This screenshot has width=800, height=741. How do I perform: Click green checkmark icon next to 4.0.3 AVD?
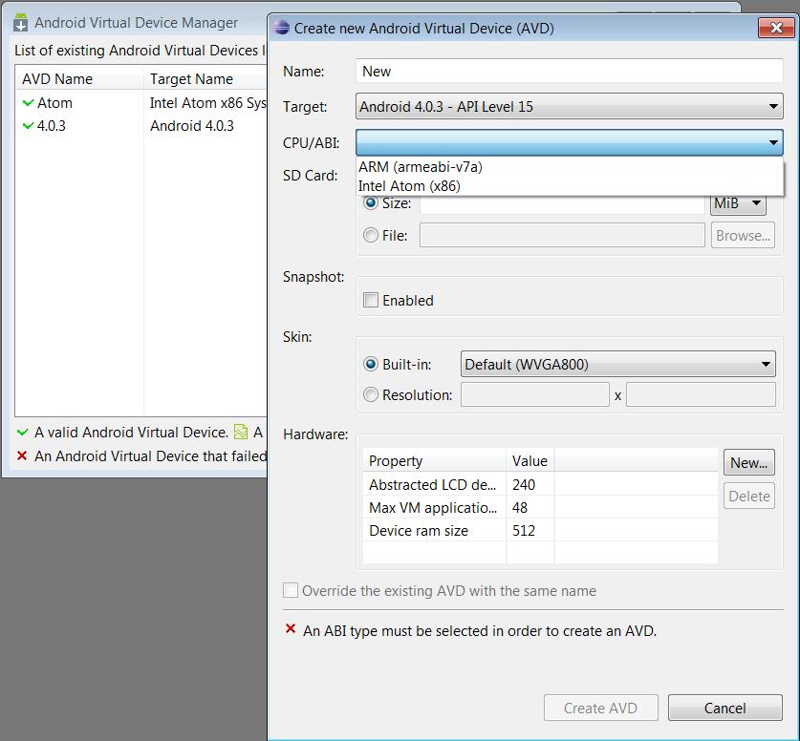pos(28,126)
